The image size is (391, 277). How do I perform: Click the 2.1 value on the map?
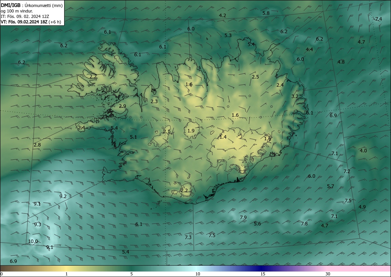pyautogui.click(x=167, y=132)
